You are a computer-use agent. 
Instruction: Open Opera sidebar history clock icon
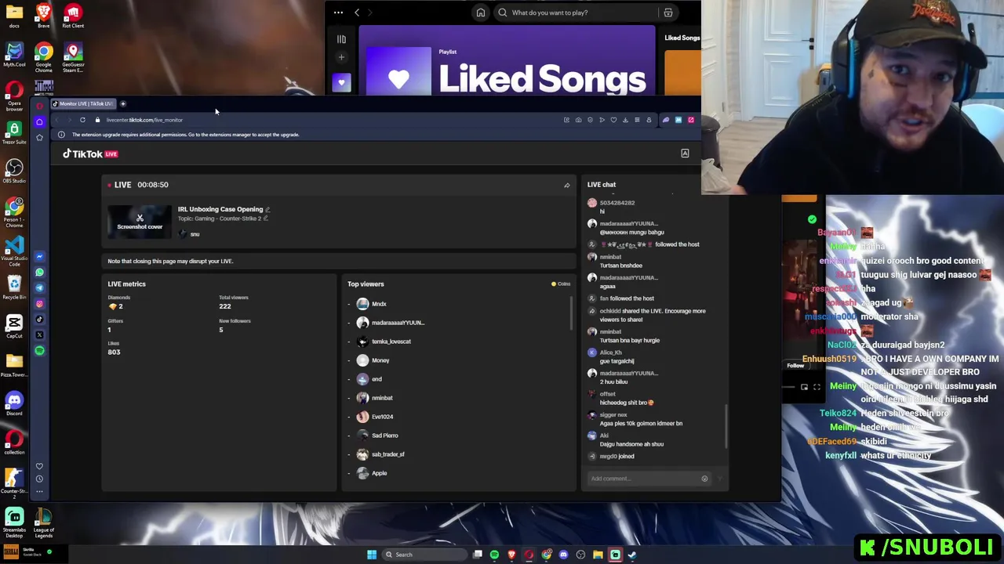[39, 479]
